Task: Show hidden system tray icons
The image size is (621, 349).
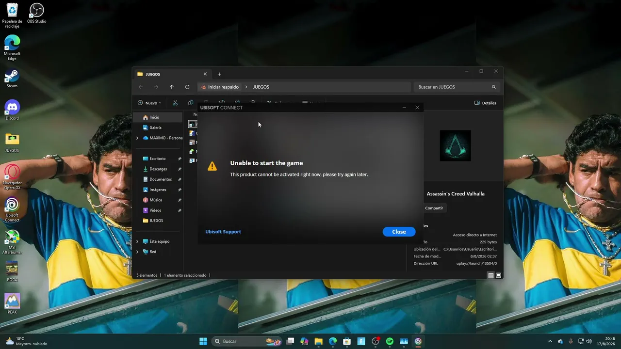Action: (x=550, y=341)
